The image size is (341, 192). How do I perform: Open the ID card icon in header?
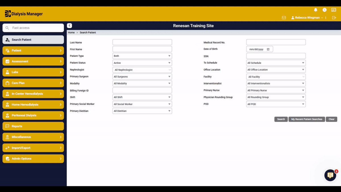tap(334, 10)
